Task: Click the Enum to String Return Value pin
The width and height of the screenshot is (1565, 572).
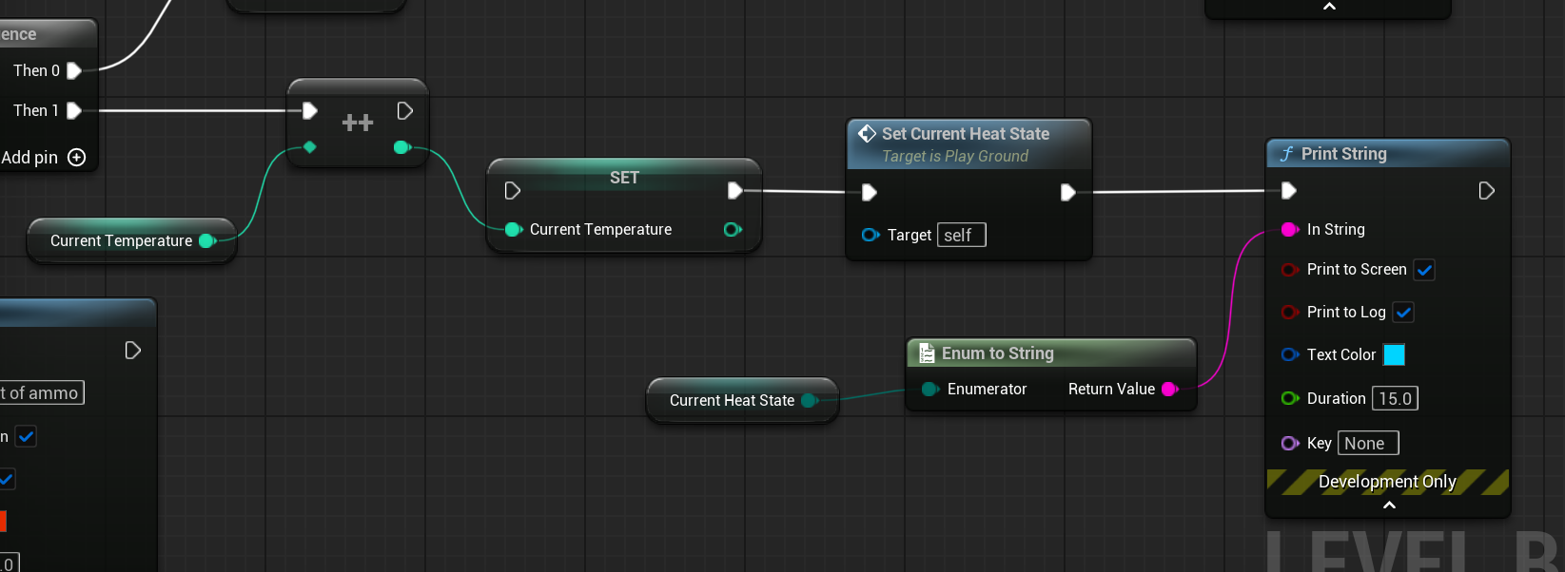Action: coord(1170,389)
